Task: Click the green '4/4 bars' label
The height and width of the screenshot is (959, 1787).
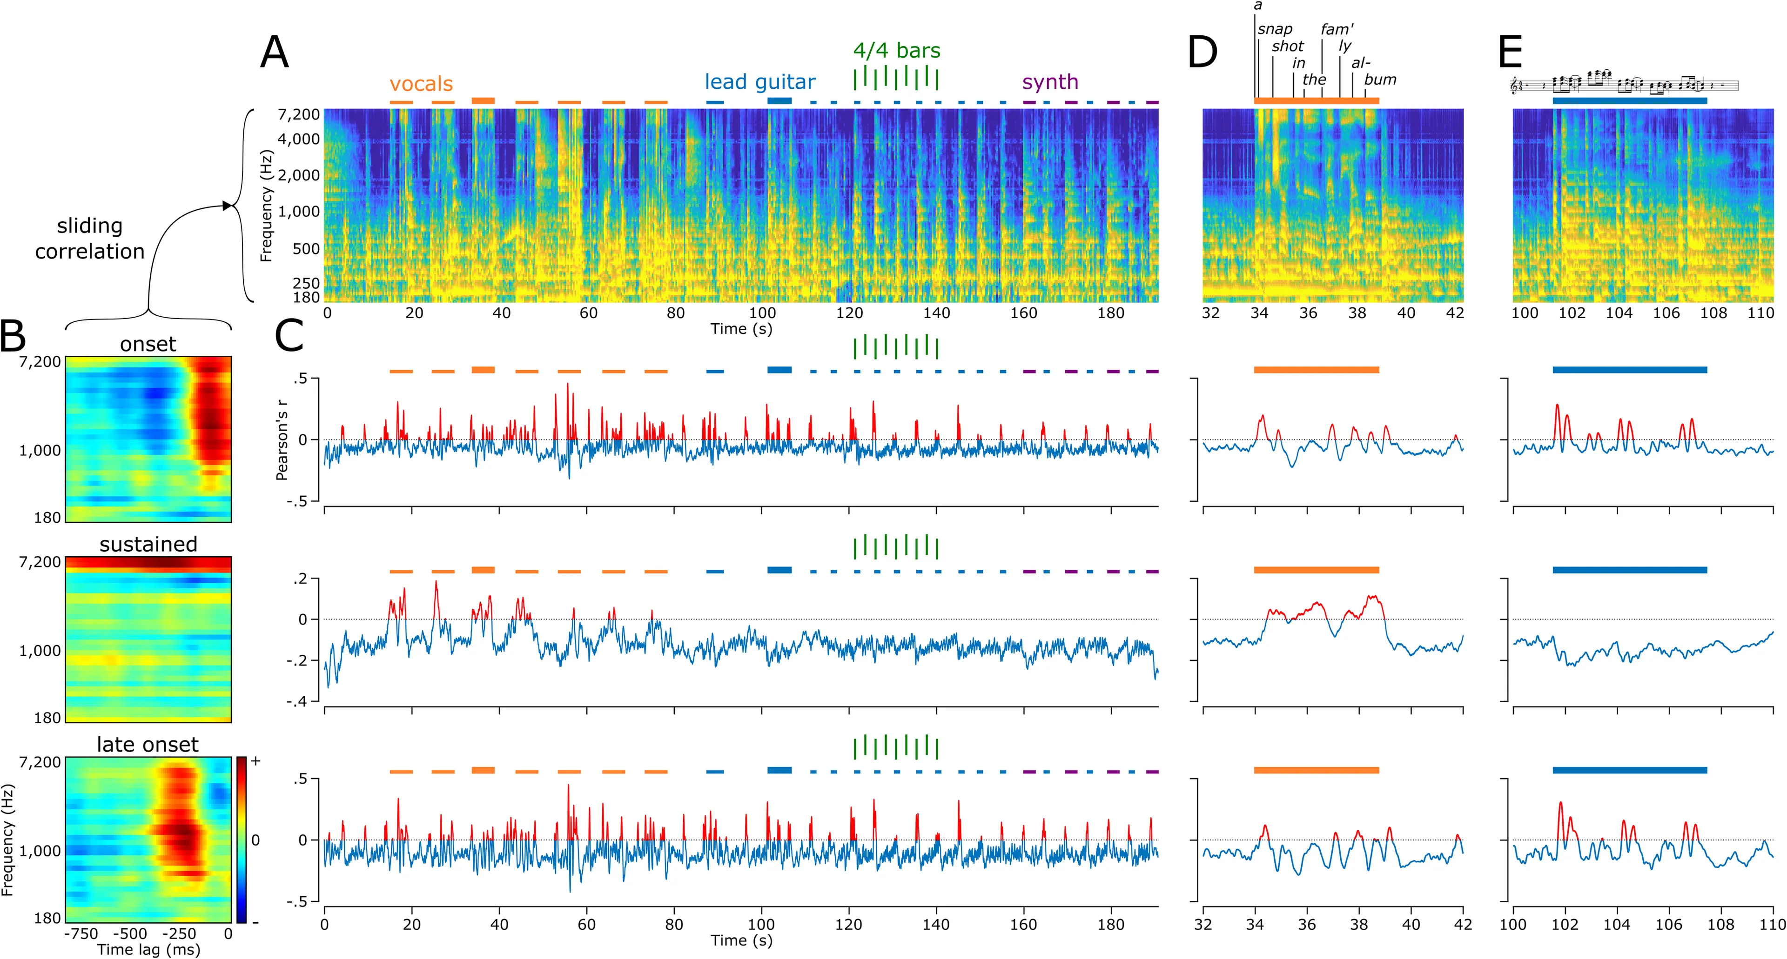Action: [896, 51]
